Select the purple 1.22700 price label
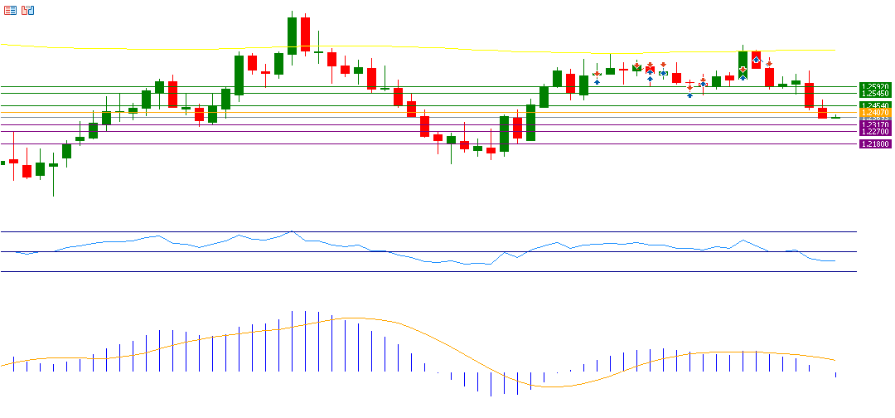895x418 pixels. pyautogui.click(x=875, y=132)
